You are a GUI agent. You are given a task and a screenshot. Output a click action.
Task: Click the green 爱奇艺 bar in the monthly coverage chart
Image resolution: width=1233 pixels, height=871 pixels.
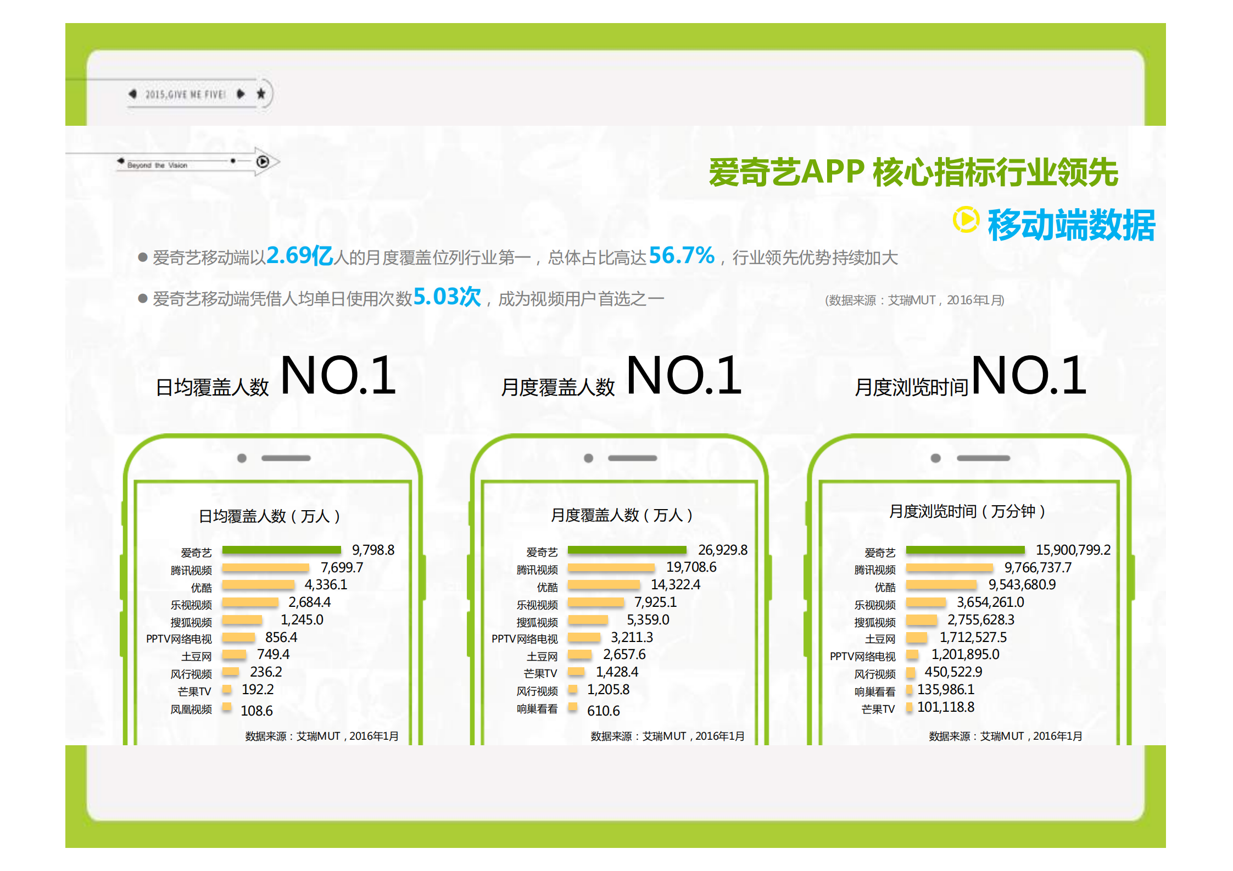tap(626, 550)
